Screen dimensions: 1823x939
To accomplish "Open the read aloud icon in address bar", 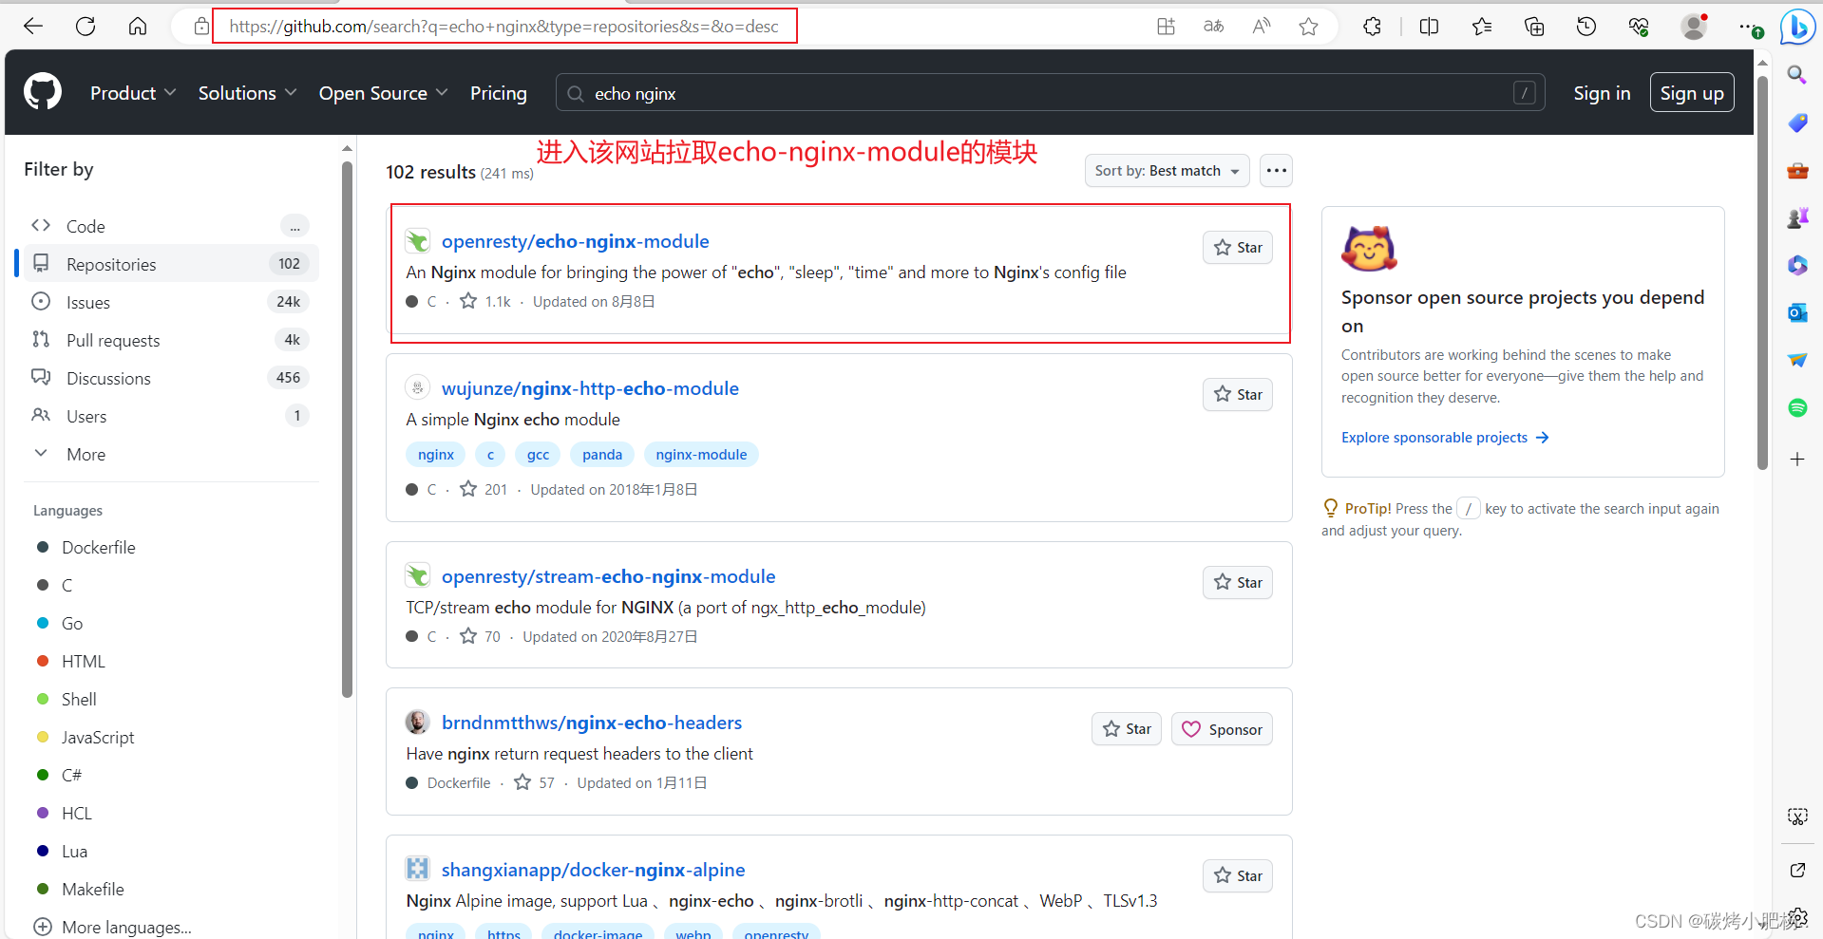I will pyautogui.click(x=1262, y=27).
